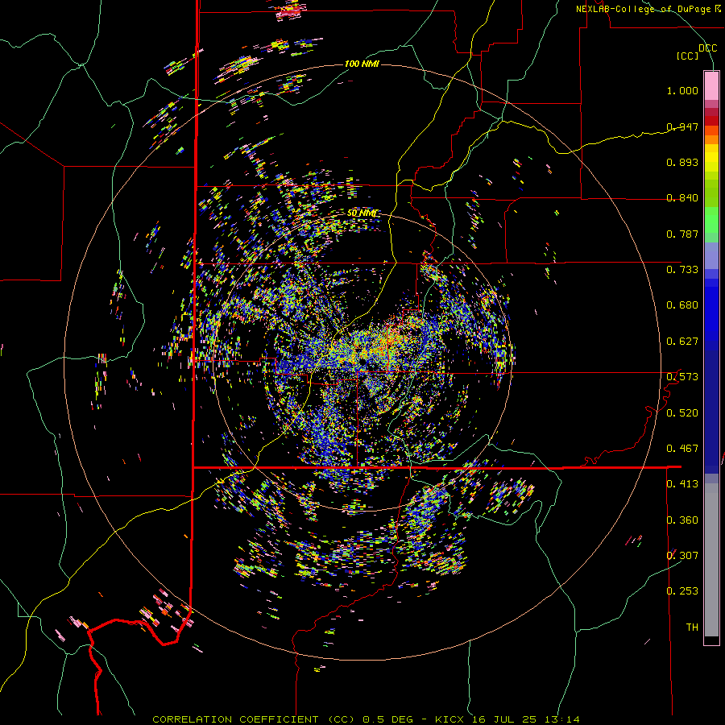This screenshot has height=725, width=725.
Task: Select the 0.893 scale value
Action: 682,162
